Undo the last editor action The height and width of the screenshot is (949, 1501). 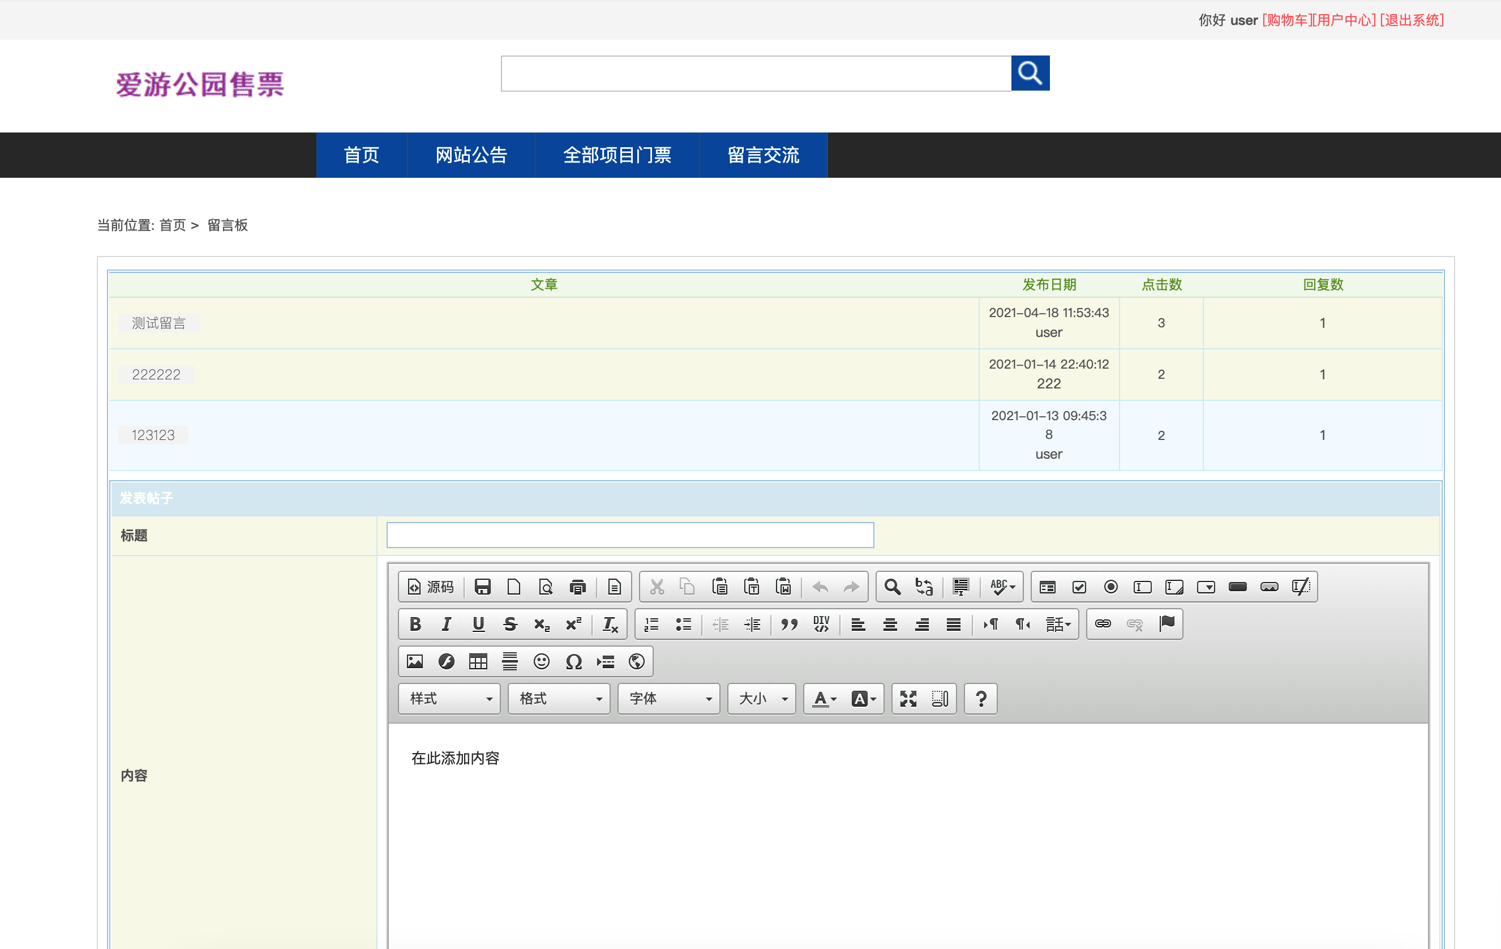point(819,586)
